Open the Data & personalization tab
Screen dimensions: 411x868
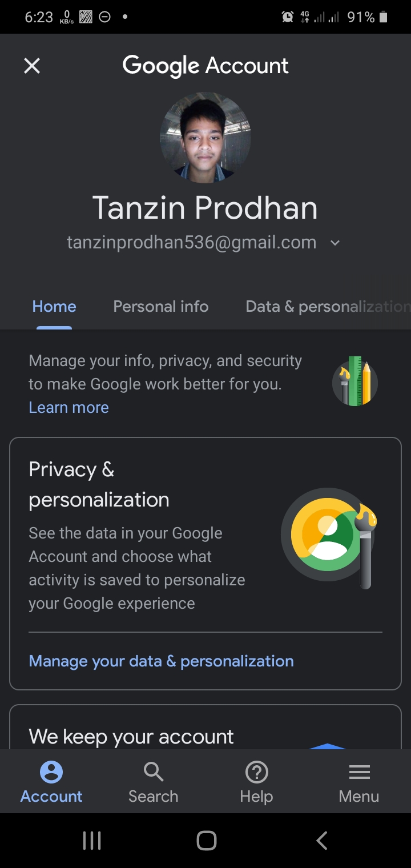click(x=327, y=307)
